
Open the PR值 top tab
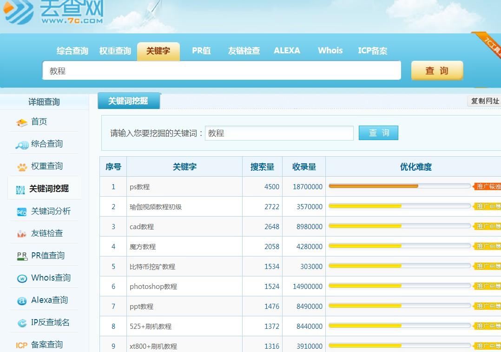tap(201, 51)
